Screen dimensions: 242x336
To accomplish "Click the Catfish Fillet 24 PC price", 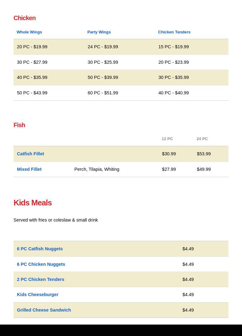I will pos(203,154).
